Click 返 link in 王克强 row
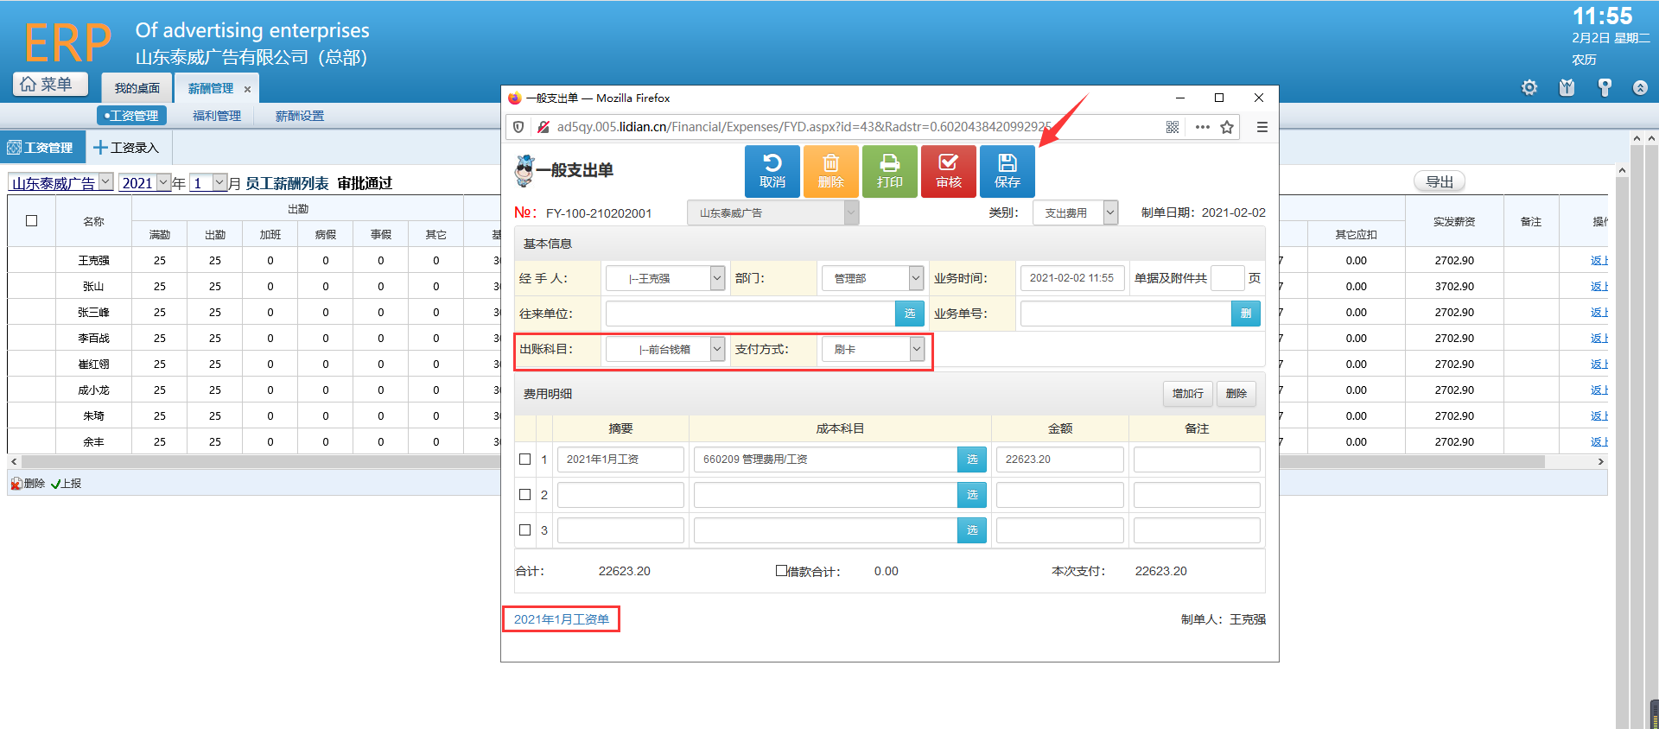This screenshot has width=1659, height=729. click(x=1599, y=260)
